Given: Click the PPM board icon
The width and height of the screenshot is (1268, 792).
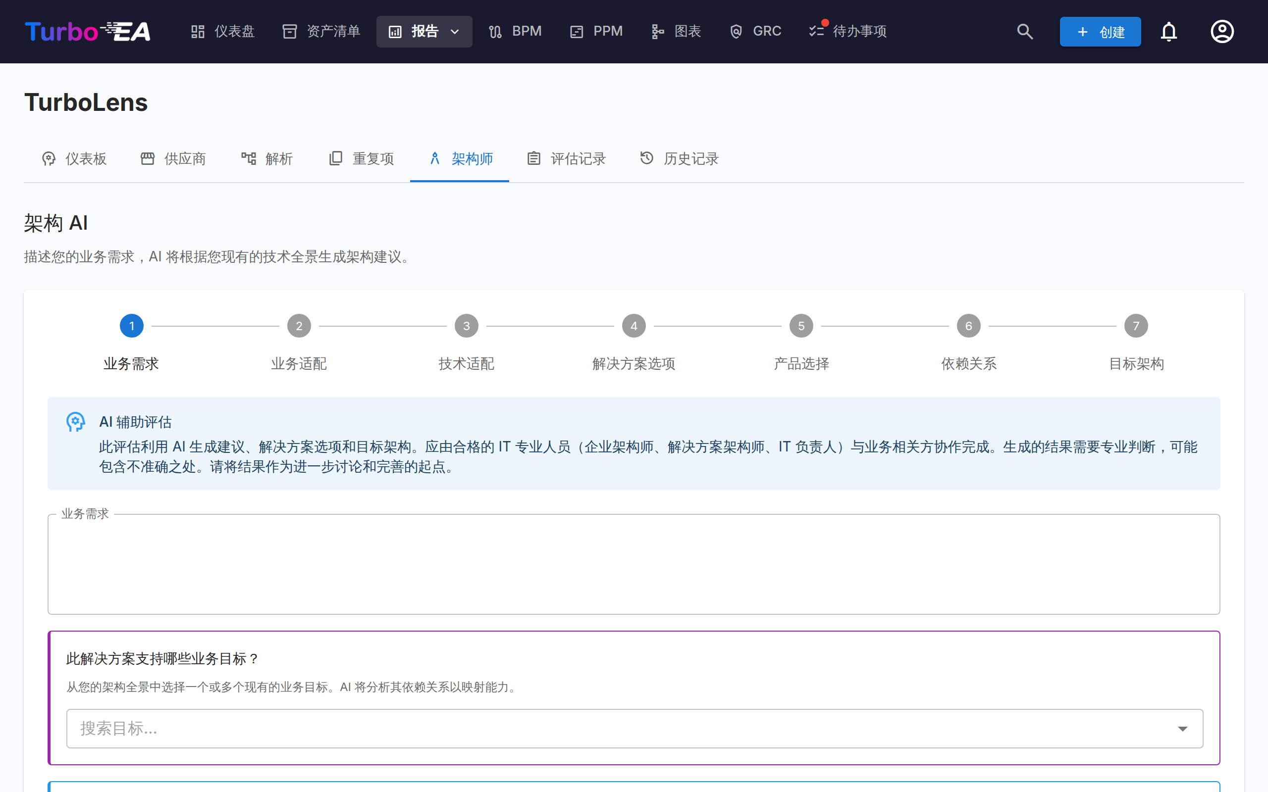Looking at the screenshot, I should 577,32.
